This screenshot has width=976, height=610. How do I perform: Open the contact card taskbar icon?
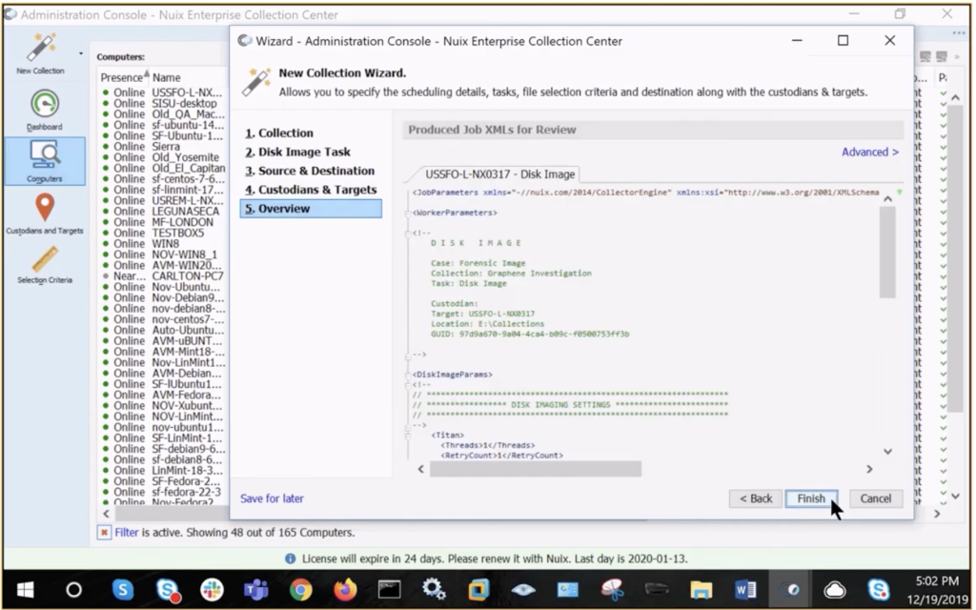568,589
